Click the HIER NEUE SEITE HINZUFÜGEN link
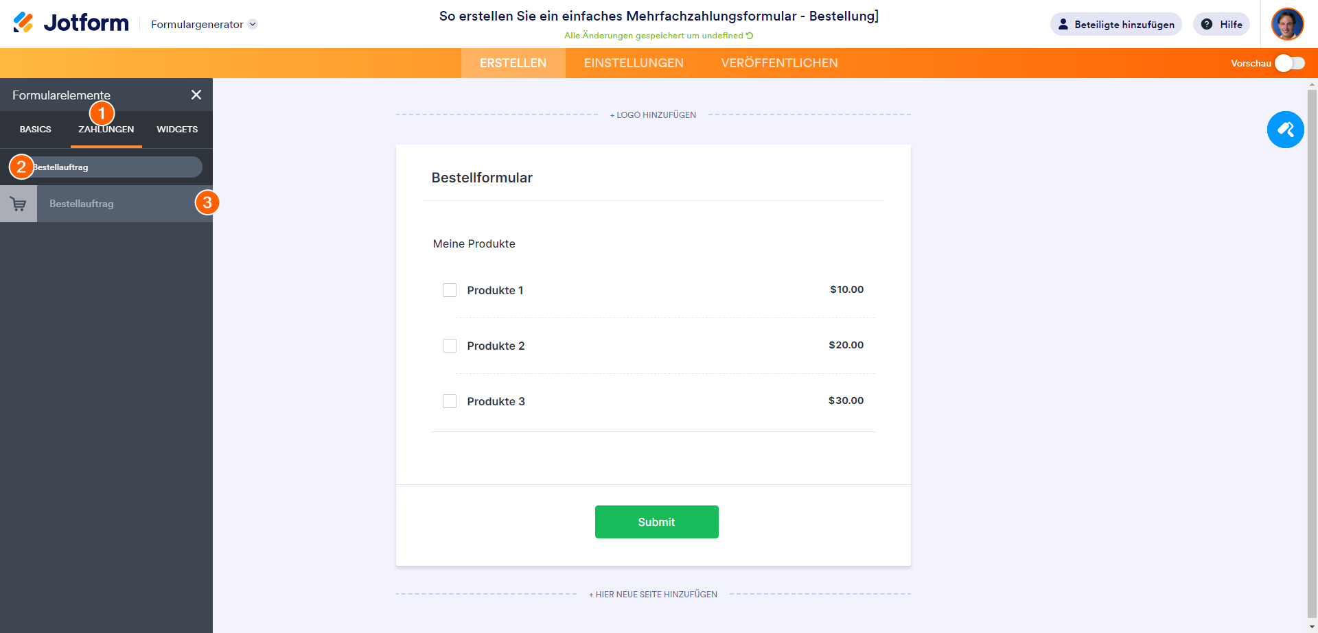The height and width of the screenshot is (633, 1318). tap(653, 595)
